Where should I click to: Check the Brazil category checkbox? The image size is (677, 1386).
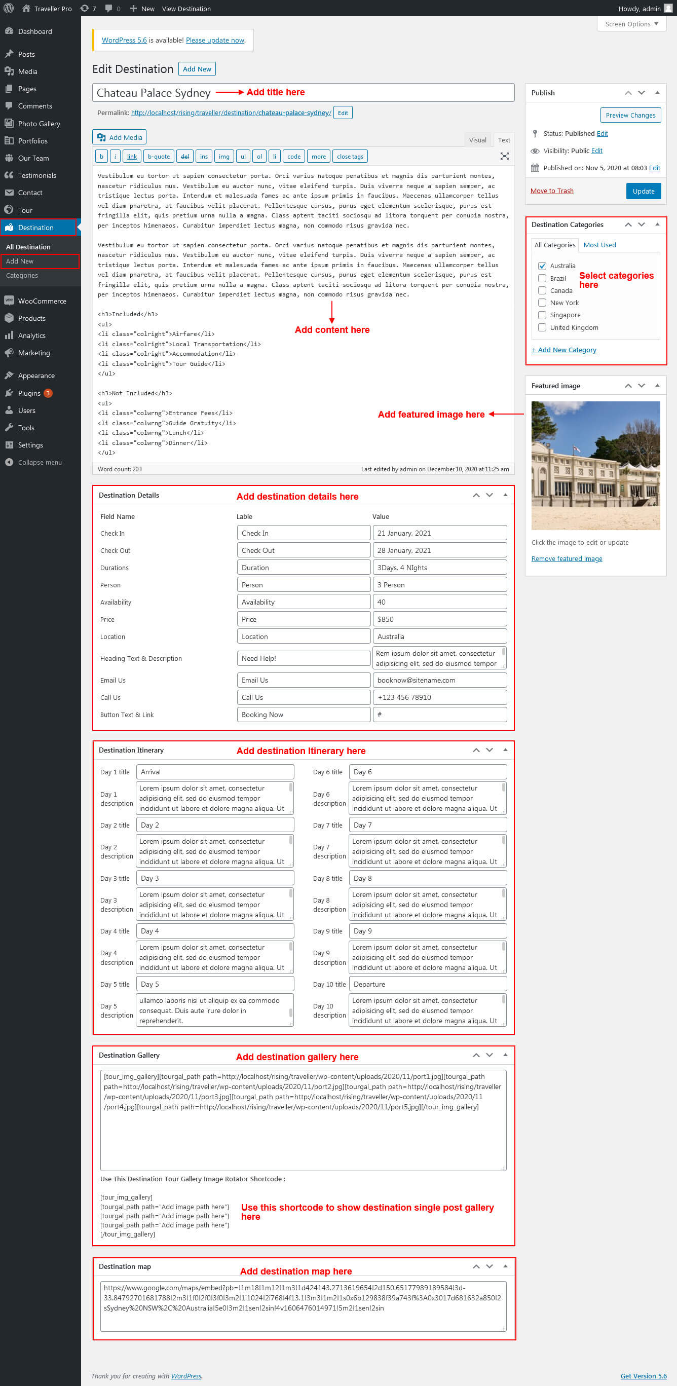click(x=542, y=278)
